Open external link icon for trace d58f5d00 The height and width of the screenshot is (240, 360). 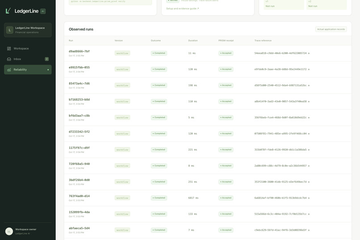[x=309, y=85]
